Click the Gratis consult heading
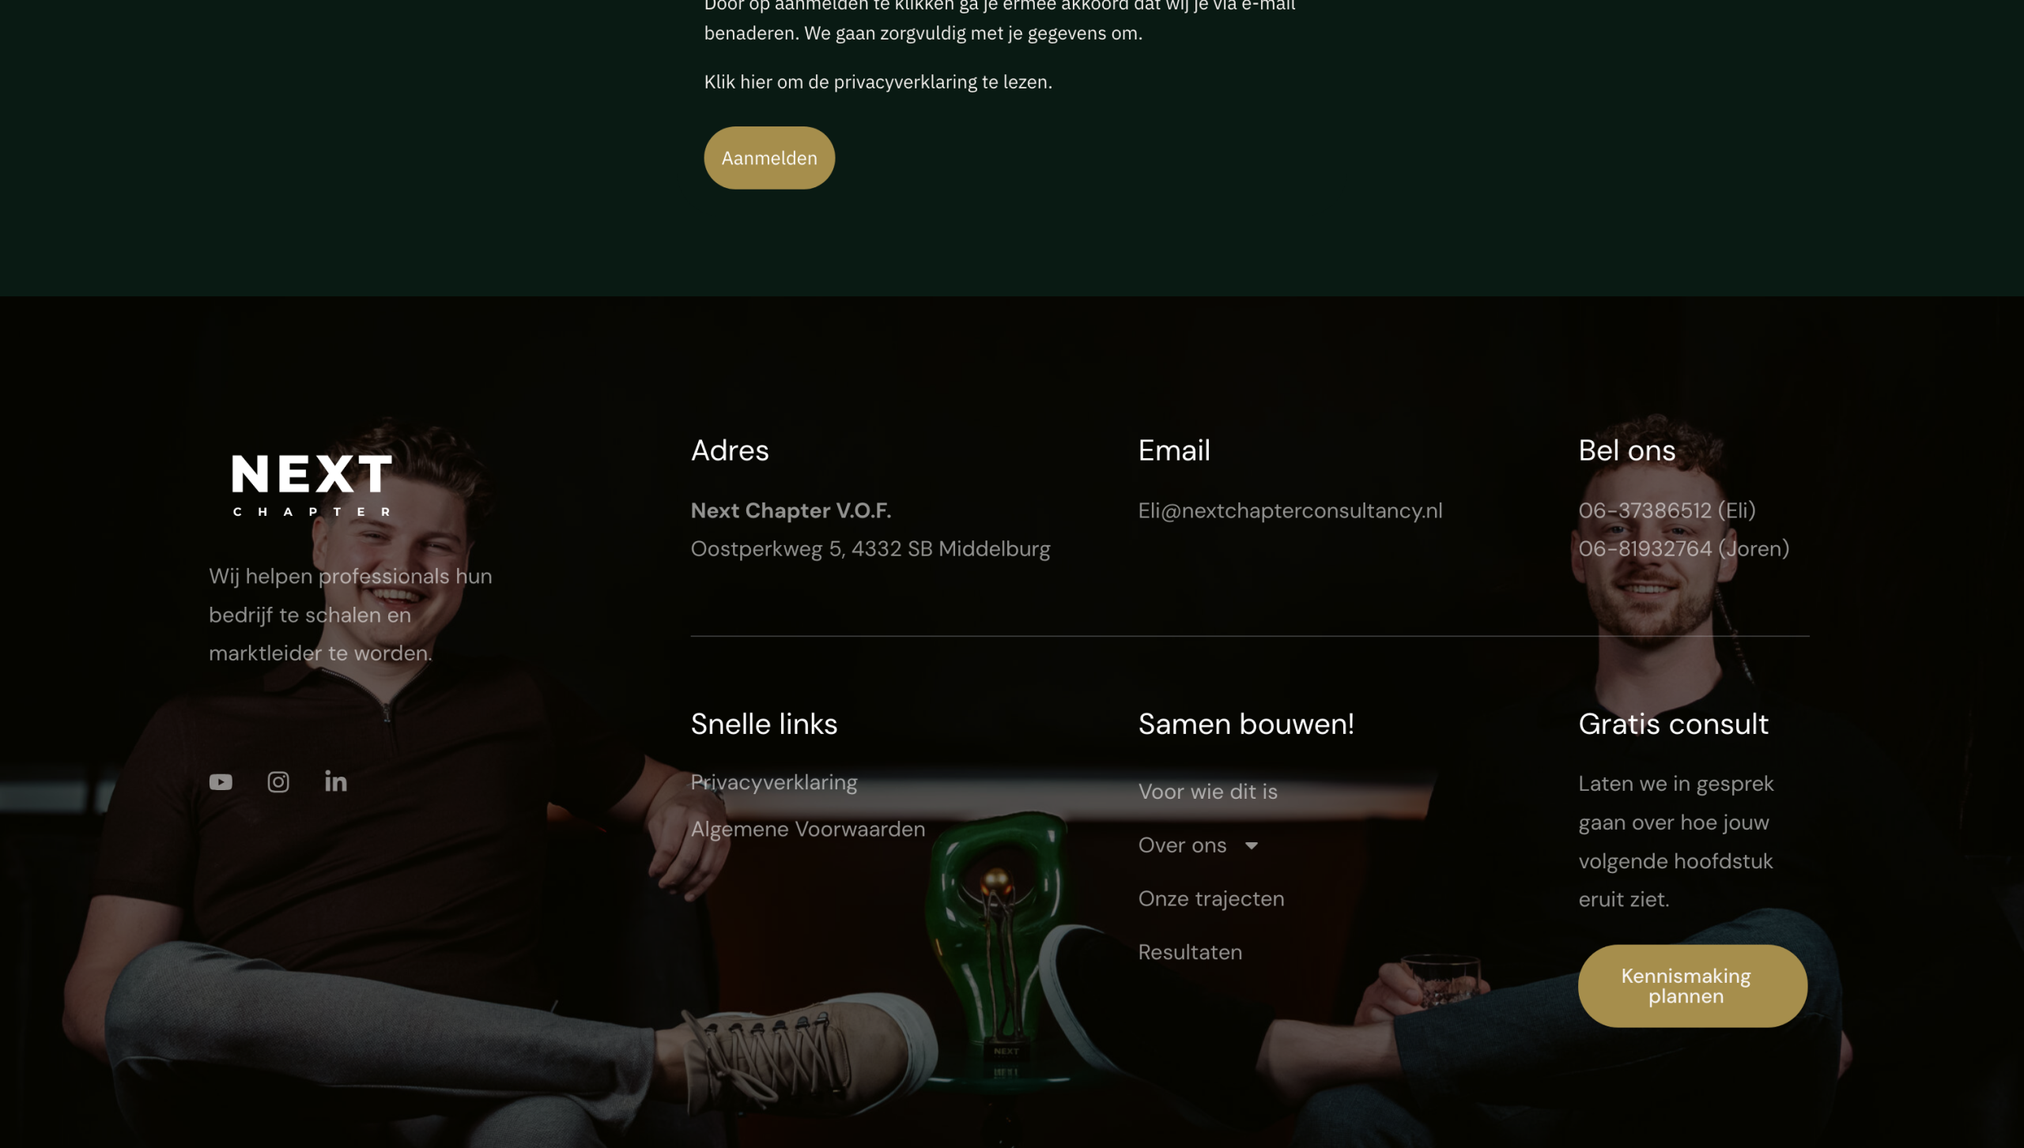Viewport: 2024px width, 1148px height. 1674,724
